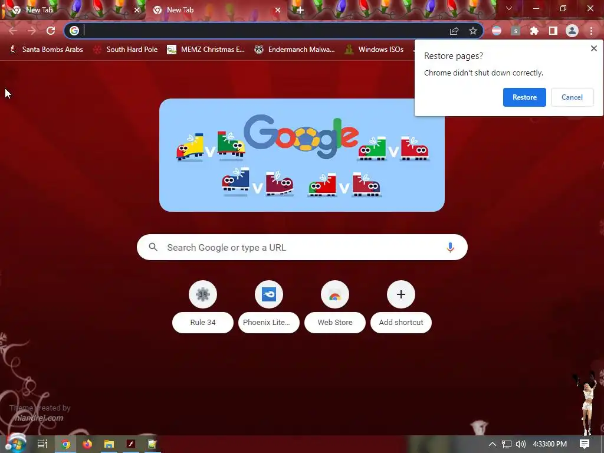Open the tab search chevron
This screenshot has height=453, width=604.
click(x=509, y=8)
